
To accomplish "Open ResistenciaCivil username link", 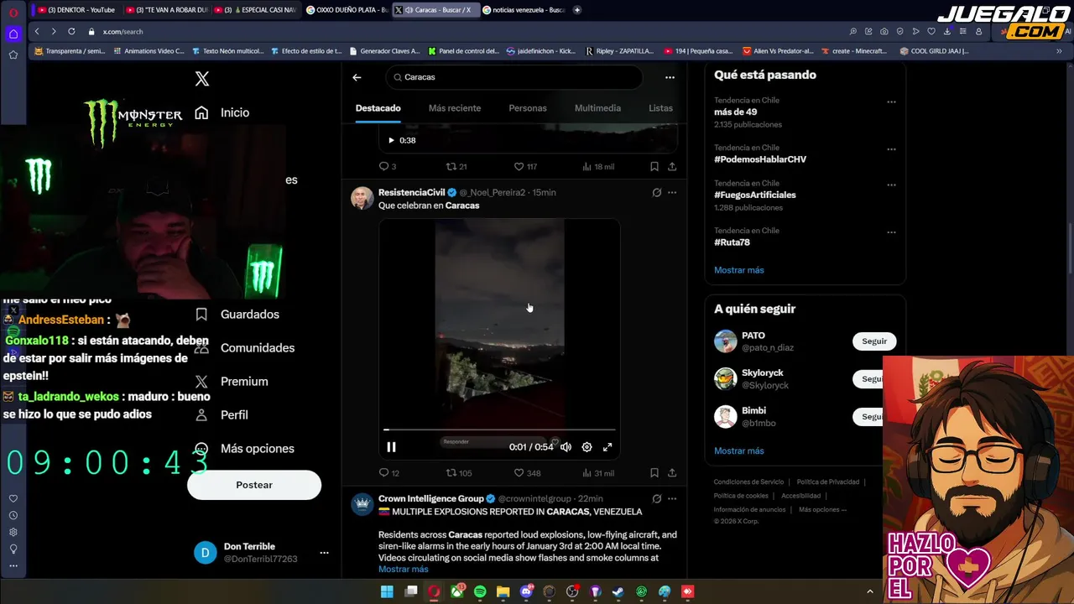I will coord(492,192).
